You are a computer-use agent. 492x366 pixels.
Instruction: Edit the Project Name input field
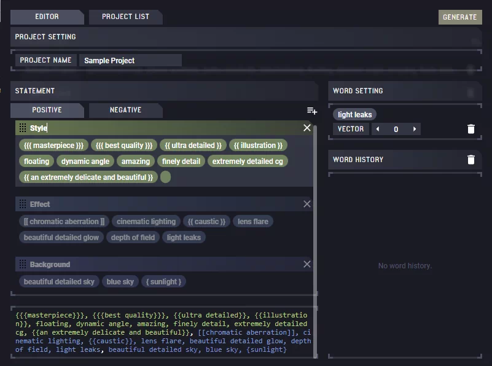[130, 60]
